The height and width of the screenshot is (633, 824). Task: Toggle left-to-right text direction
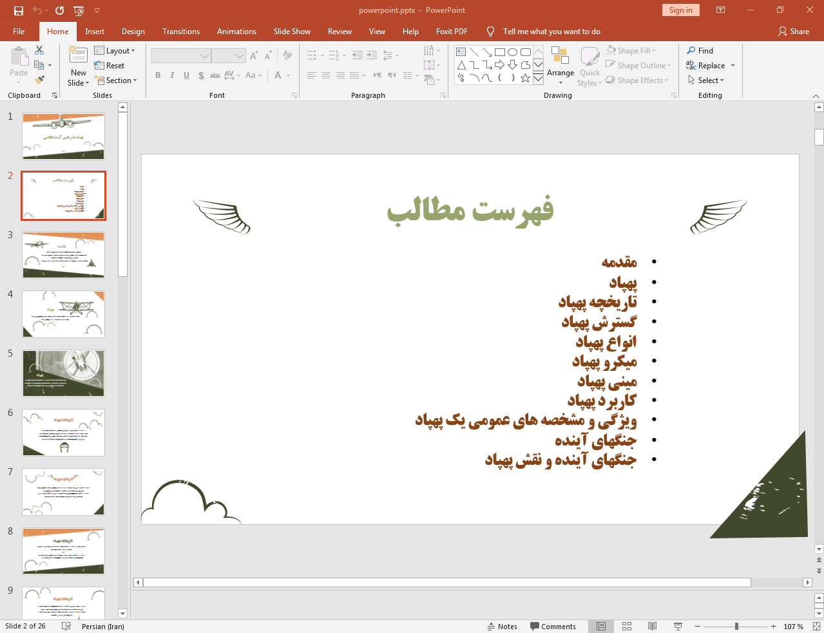coord(378,75)
